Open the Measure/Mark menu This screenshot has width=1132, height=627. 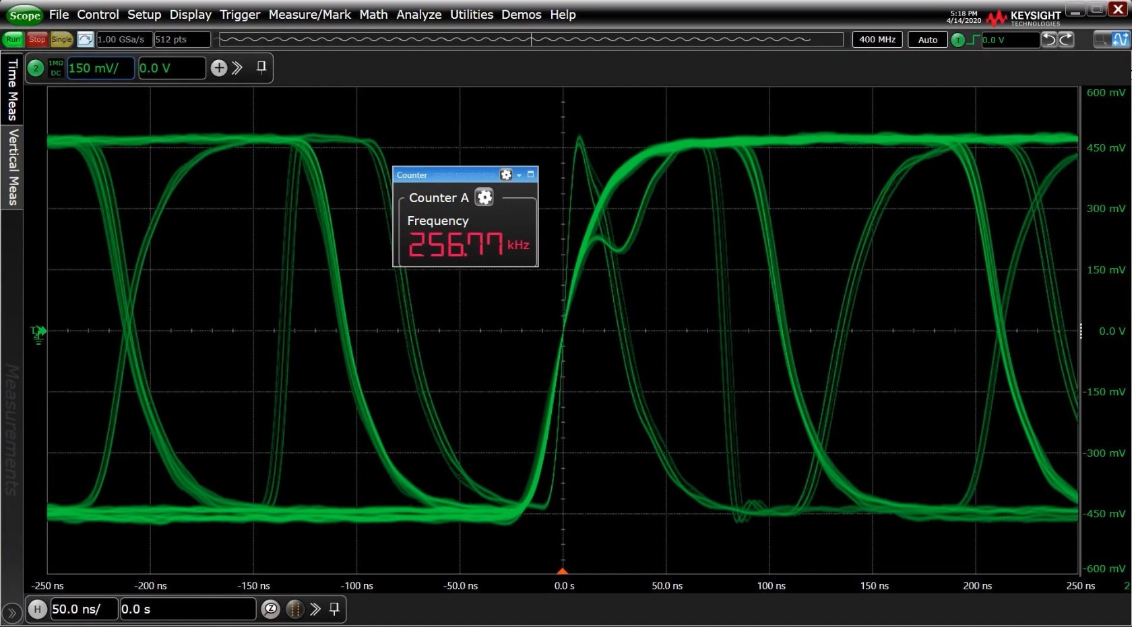(x=309, y=15)
